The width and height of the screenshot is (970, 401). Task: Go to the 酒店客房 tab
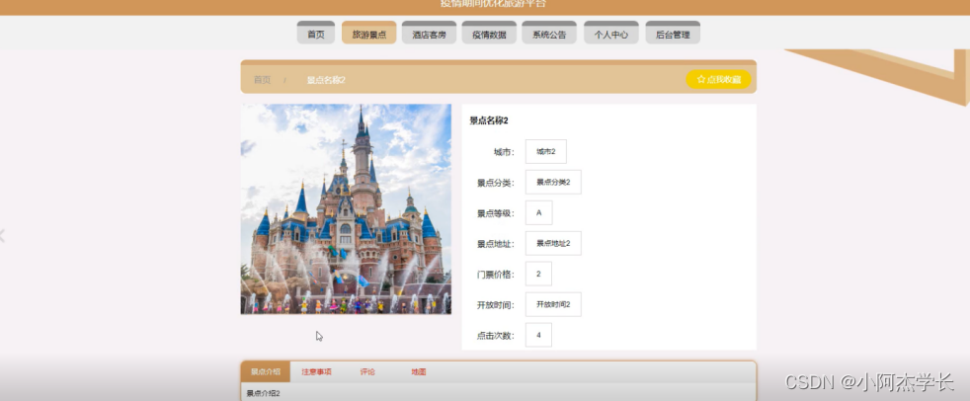pos(429,34)
